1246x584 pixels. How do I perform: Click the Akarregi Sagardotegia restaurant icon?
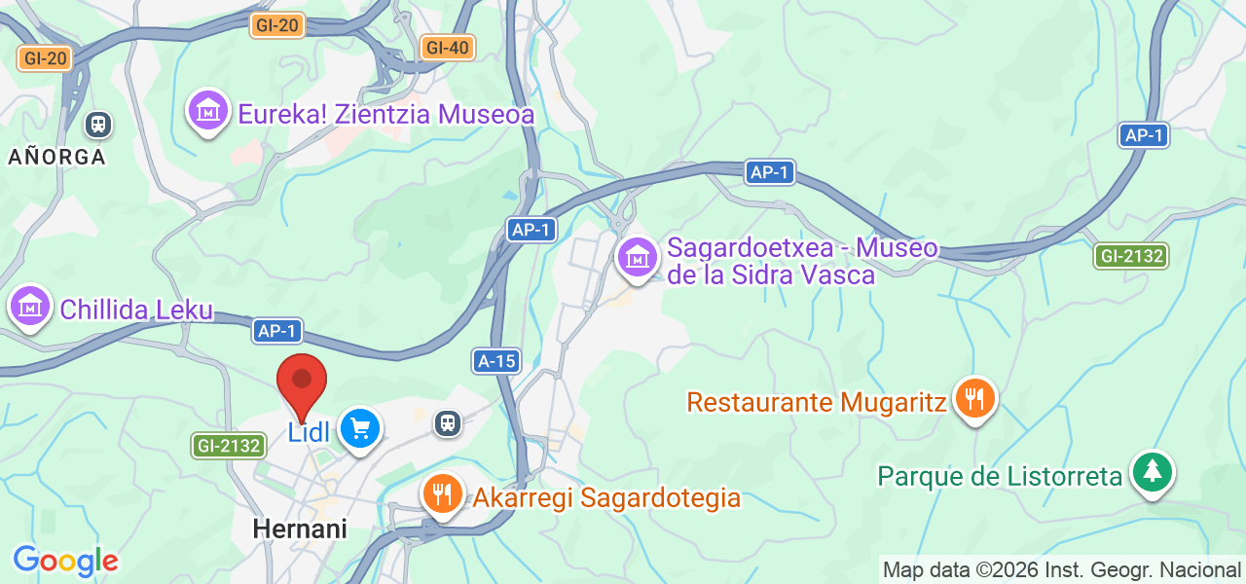tap(443, 494)
